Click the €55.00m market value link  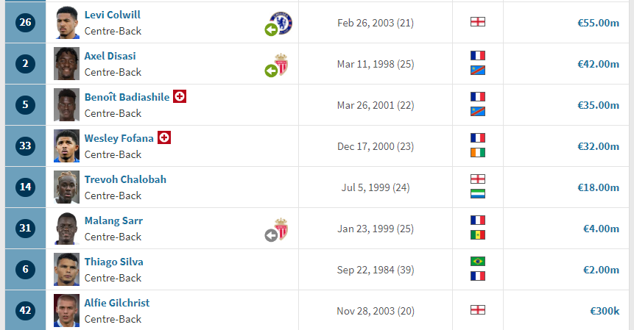pyautogui.click(x=598, y=23)
